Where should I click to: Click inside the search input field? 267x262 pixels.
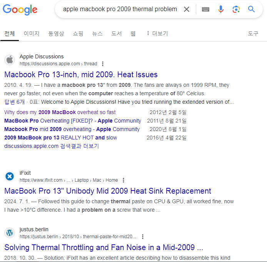(x=120, y=9)
